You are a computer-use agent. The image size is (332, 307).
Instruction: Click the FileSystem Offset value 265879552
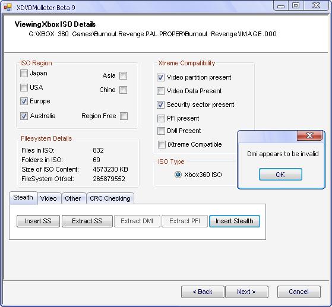pyautogui.click(x=109, y=179)
